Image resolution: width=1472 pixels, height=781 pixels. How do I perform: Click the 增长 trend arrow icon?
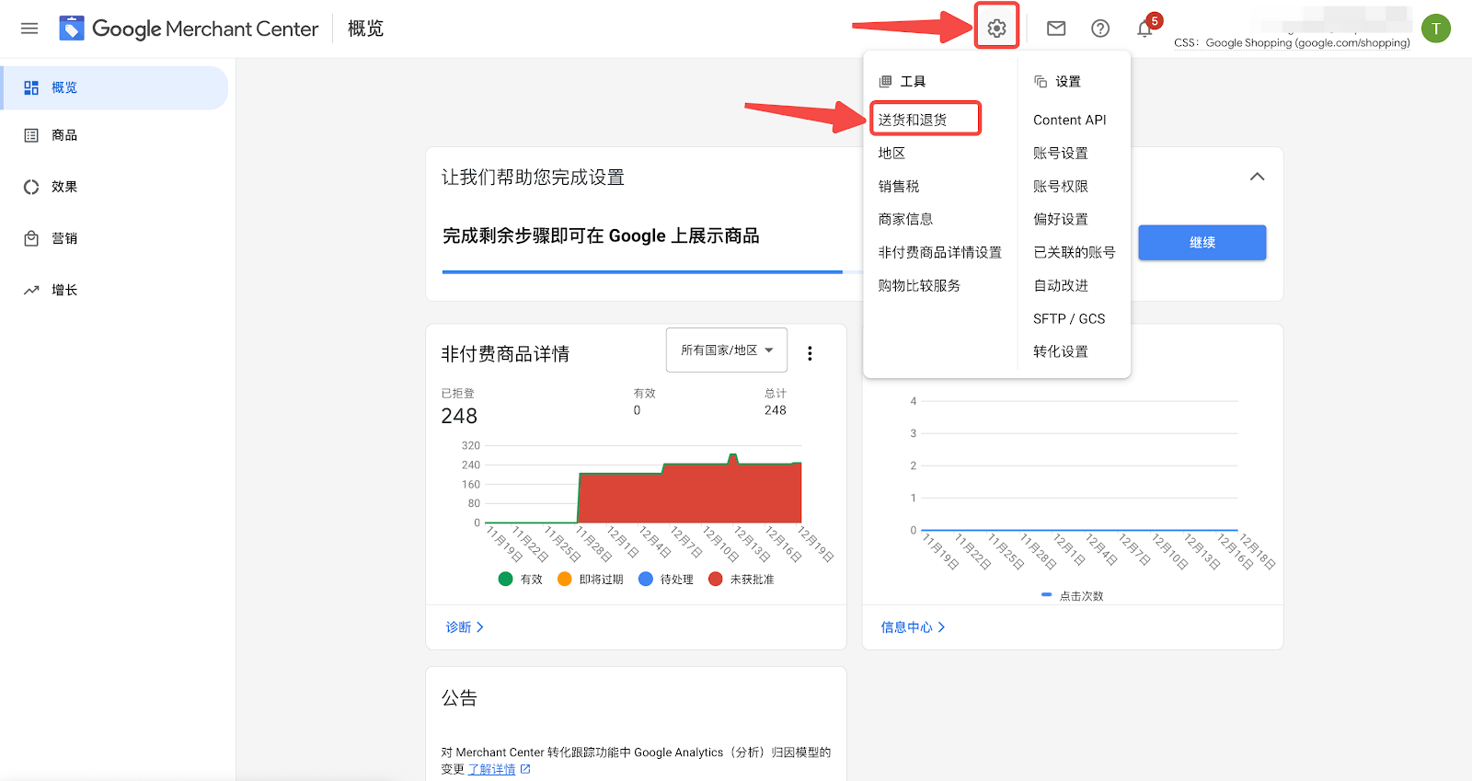pos(31,290)
